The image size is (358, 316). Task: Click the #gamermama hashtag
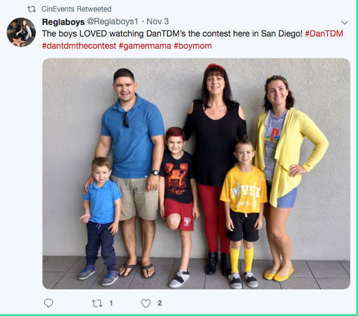coord(145,46)
